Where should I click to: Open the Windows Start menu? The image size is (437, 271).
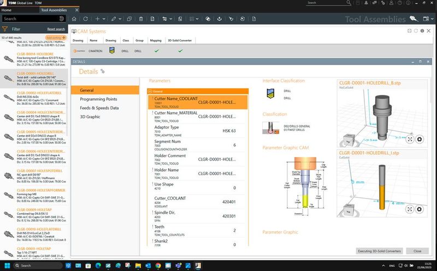click(7, 266)
